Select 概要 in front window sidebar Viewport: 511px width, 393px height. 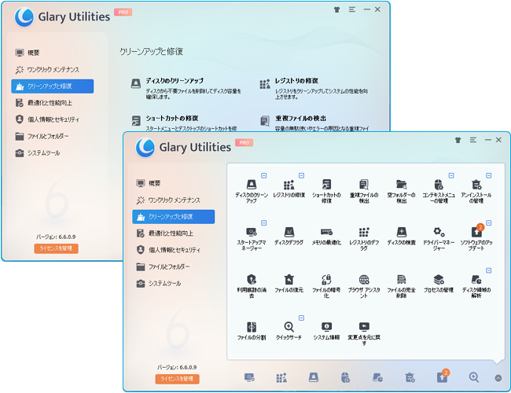[174, 183]
